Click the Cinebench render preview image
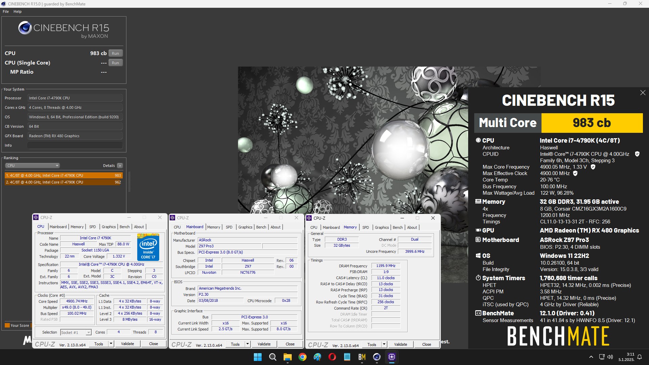 click(353, 140)
